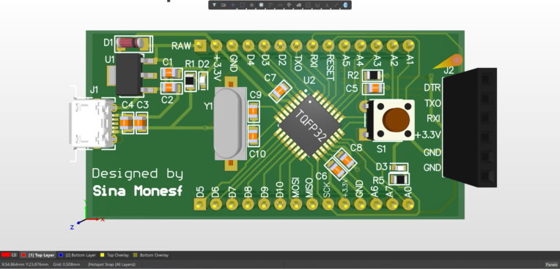Click the RESET header pin pad
560x269 pixels.
[328, 45]
